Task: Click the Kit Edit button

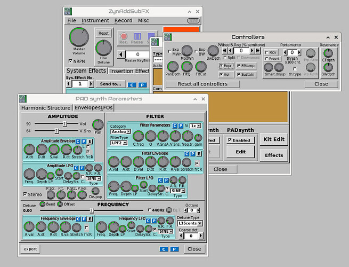Action: tap(274, 139)
